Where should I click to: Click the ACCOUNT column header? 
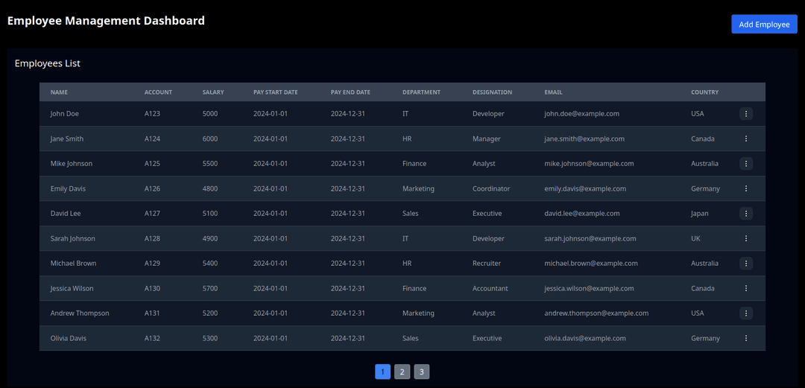(158, 92)
